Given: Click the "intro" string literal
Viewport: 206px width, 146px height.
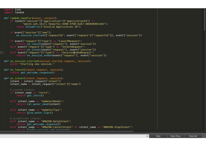Looking at the screenshot, I should (43, 93).
